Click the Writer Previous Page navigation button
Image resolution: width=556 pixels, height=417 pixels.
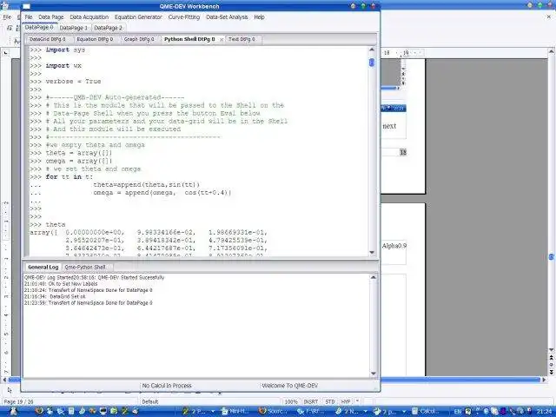click(x=552, y=358)
